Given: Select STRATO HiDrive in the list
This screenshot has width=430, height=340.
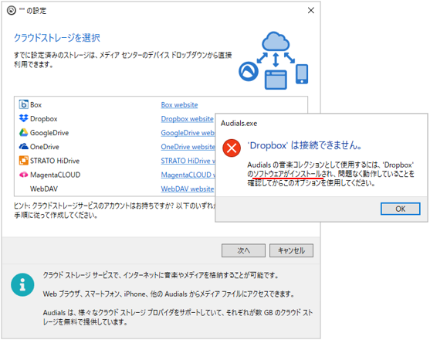Looking at the screenshot, I should pos(55,161).
